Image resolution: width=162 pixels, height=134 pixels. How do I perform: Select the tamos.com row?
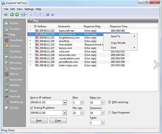[66, 48]
